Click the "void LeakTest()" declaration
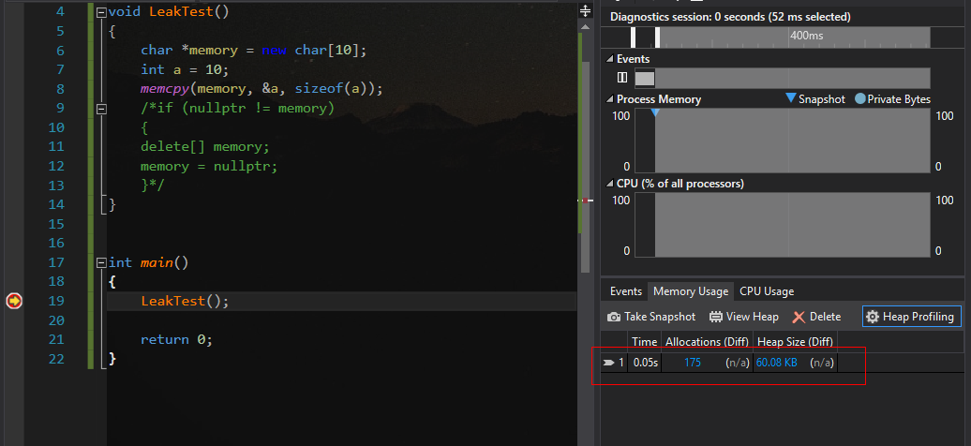Screen dimensions: 971x446 click(169, 12)
